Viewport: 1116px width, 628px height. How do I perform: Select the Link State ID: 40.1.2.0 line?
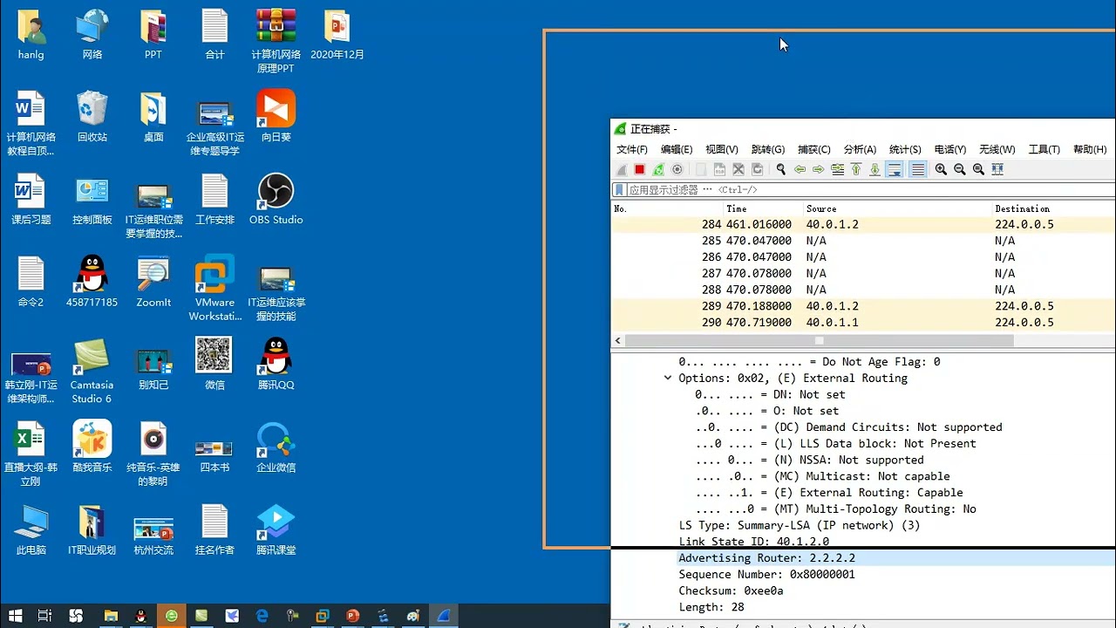coord(754,542)
